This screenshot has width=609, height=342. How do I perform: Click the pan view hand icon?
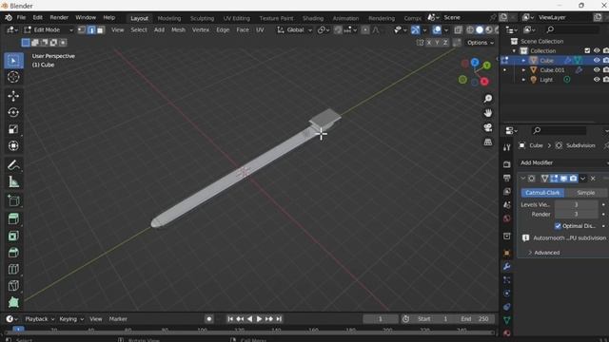(488, 113)
